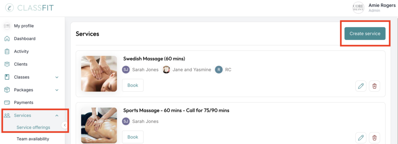Expand the Classes submenu chevron
The width and height of the screenshot is (398, 144).
(57, 77)
